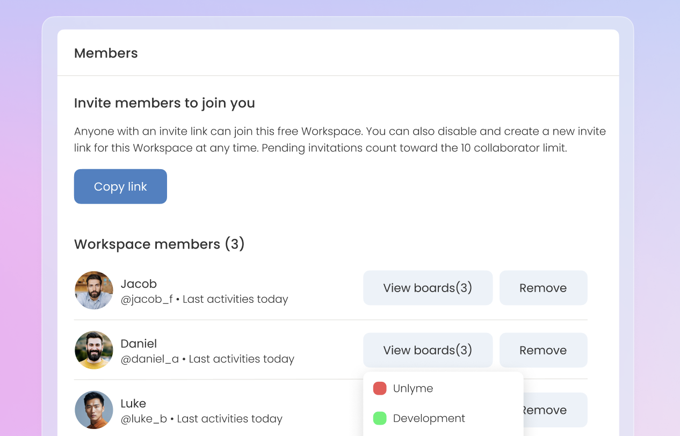Select Luke's profile avatar
The height and width of the screenshot is (436, 680).
(94, 410)
